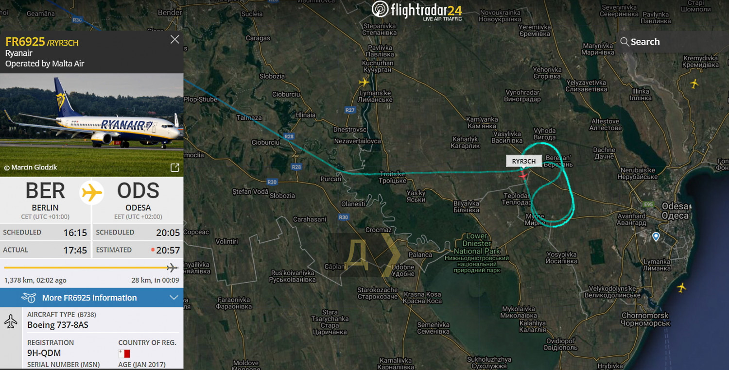Click the flight progress bar

tap(91, 268)
